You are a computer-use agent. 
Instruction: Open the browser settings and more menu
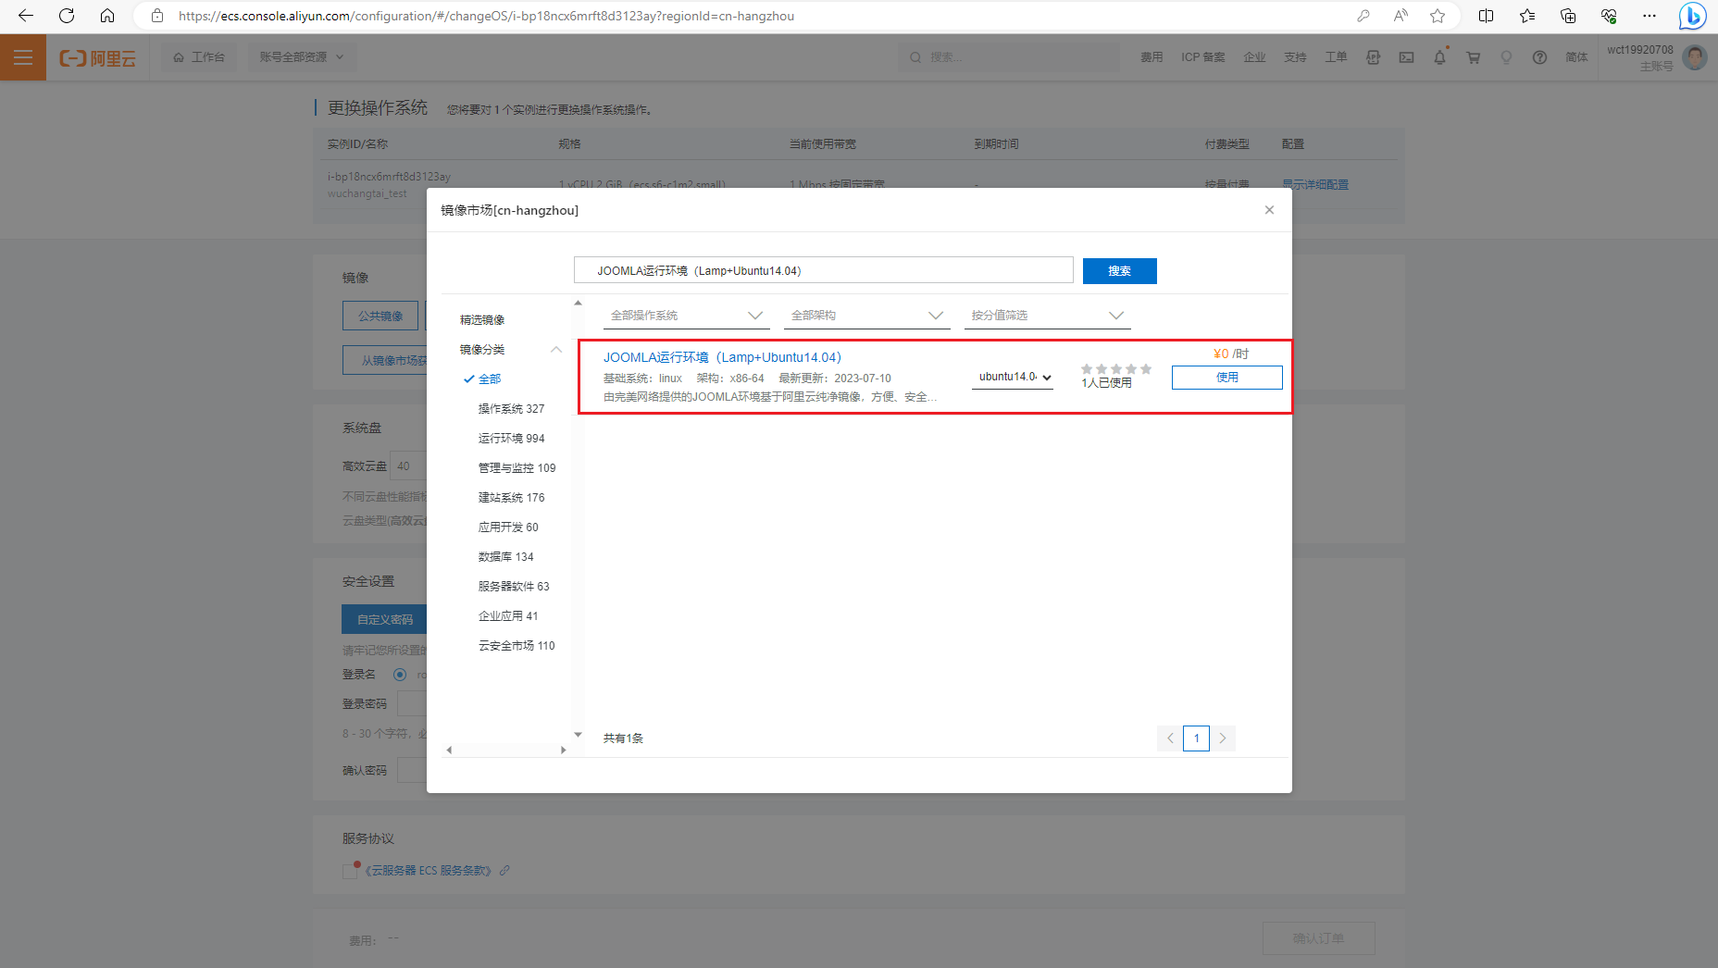(1650, 16)
